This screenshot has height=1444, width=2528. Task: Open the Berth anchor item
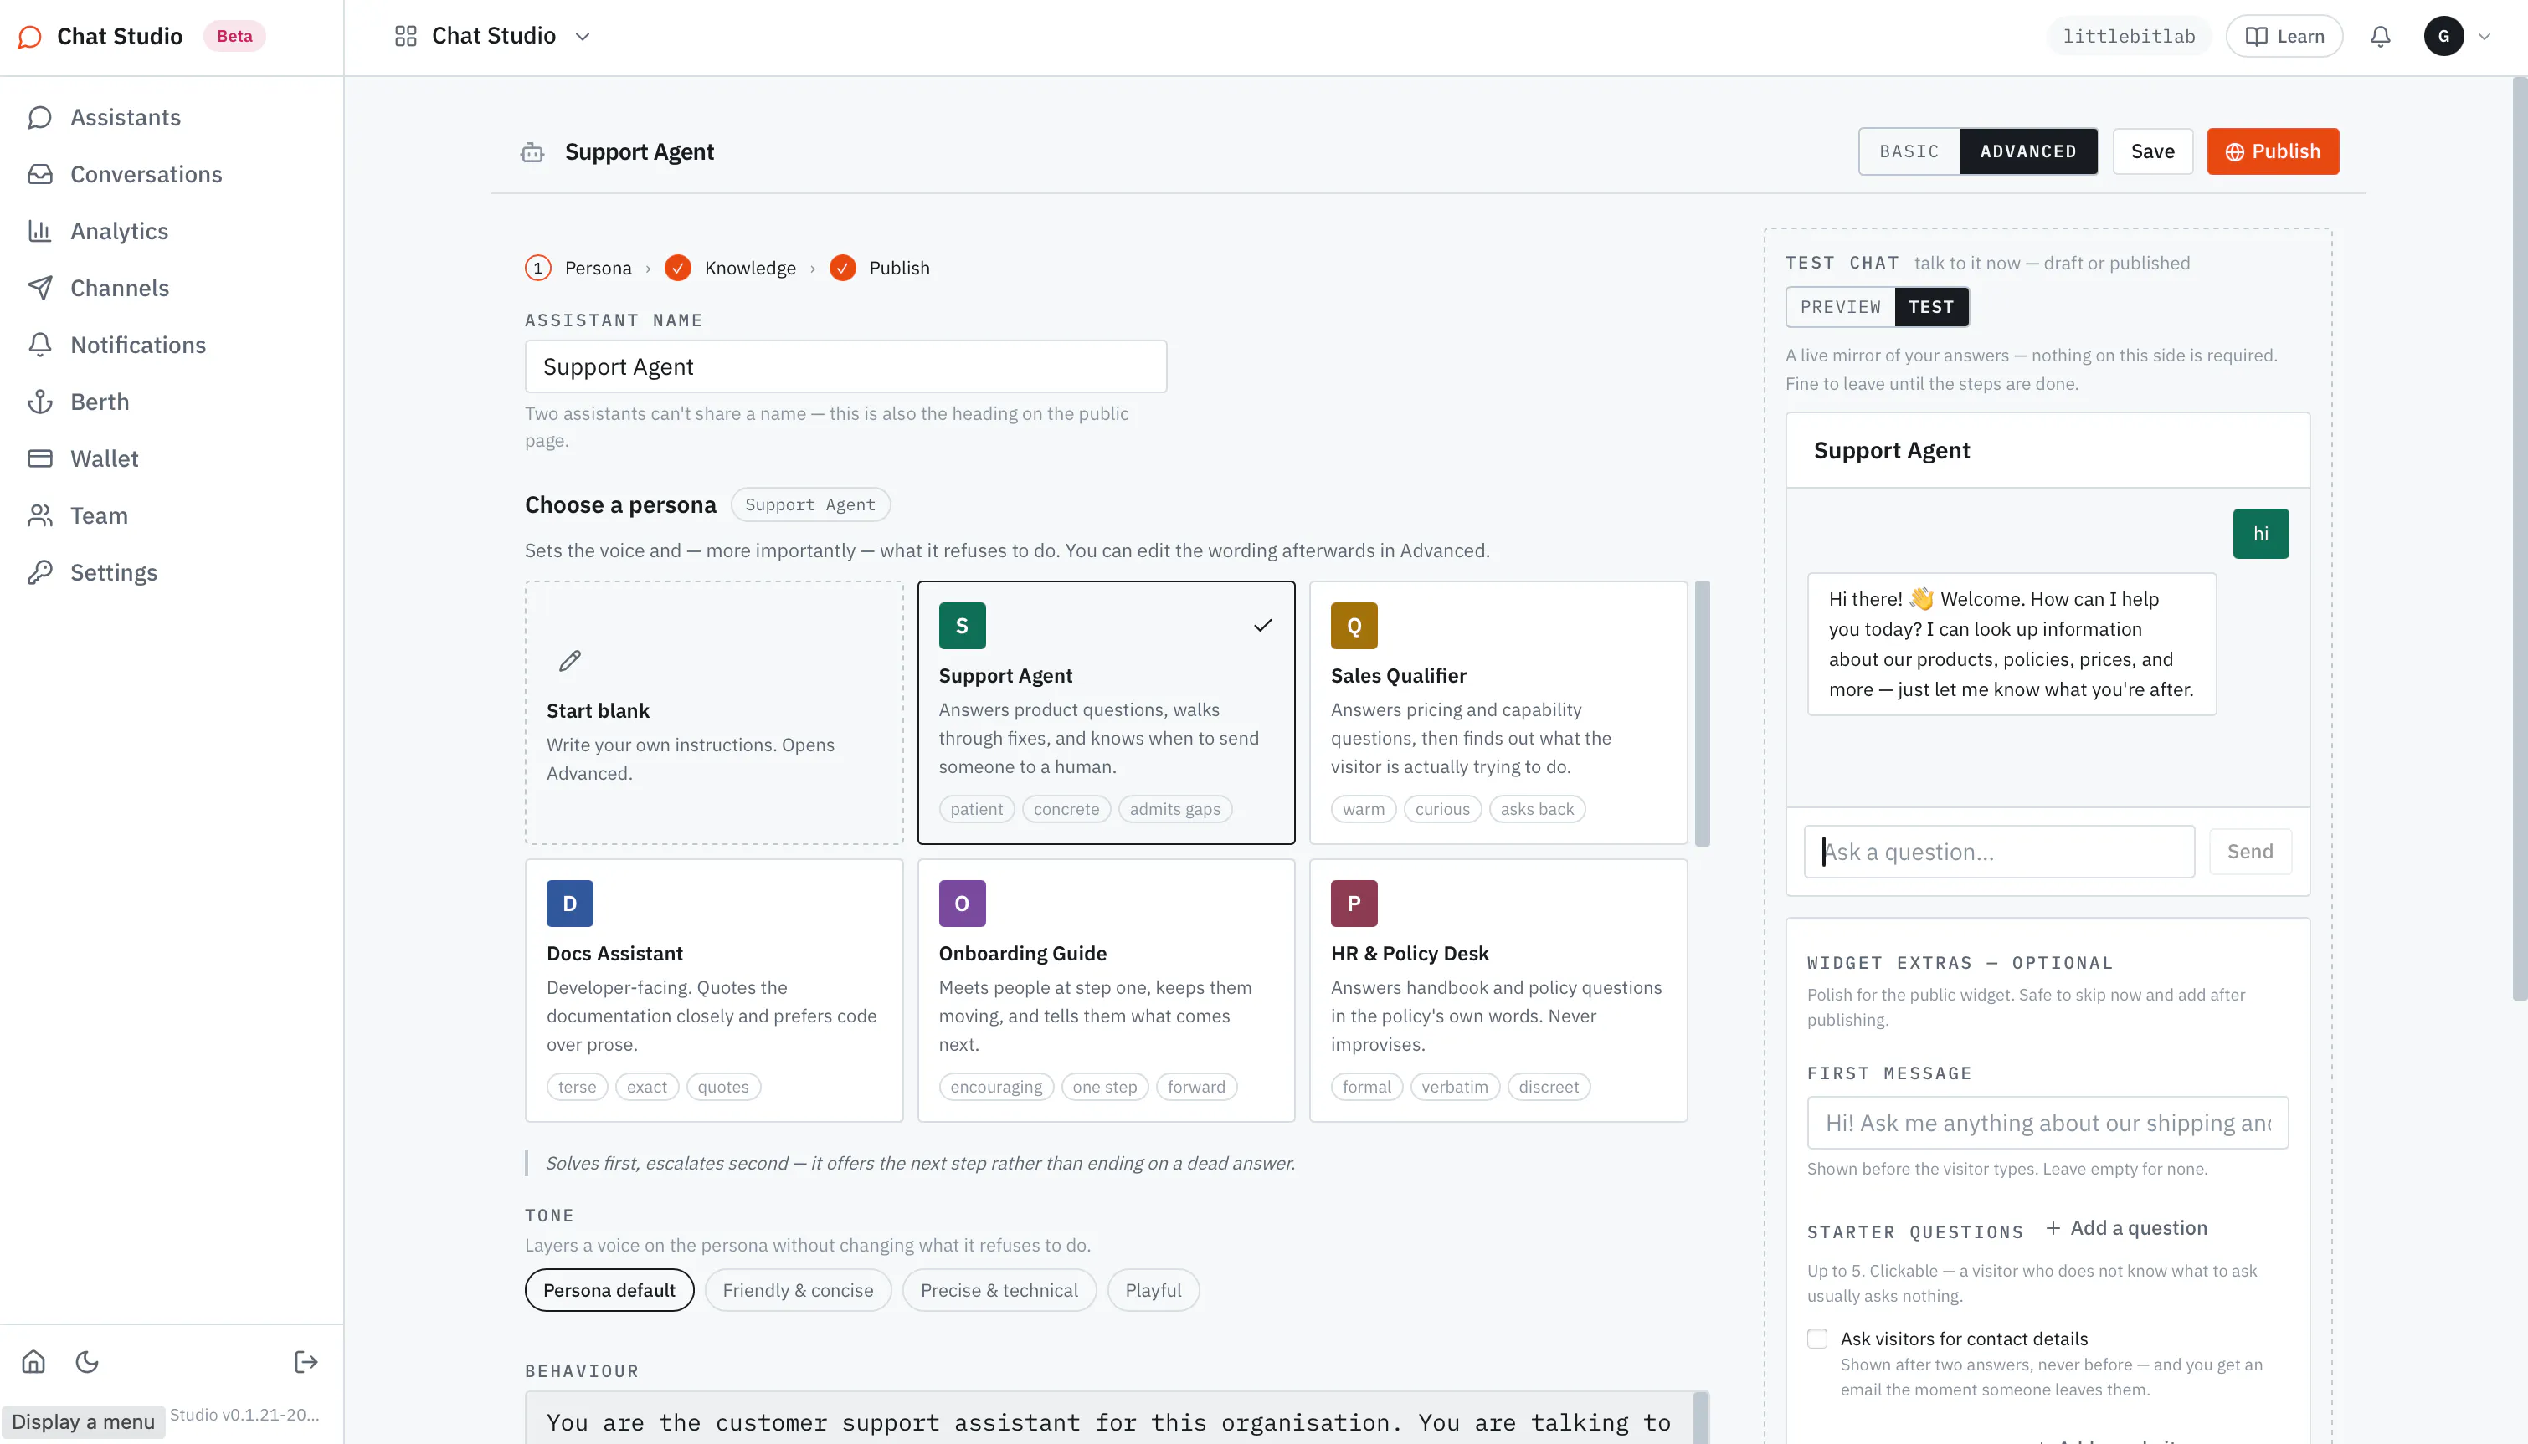tap(79, 402)
